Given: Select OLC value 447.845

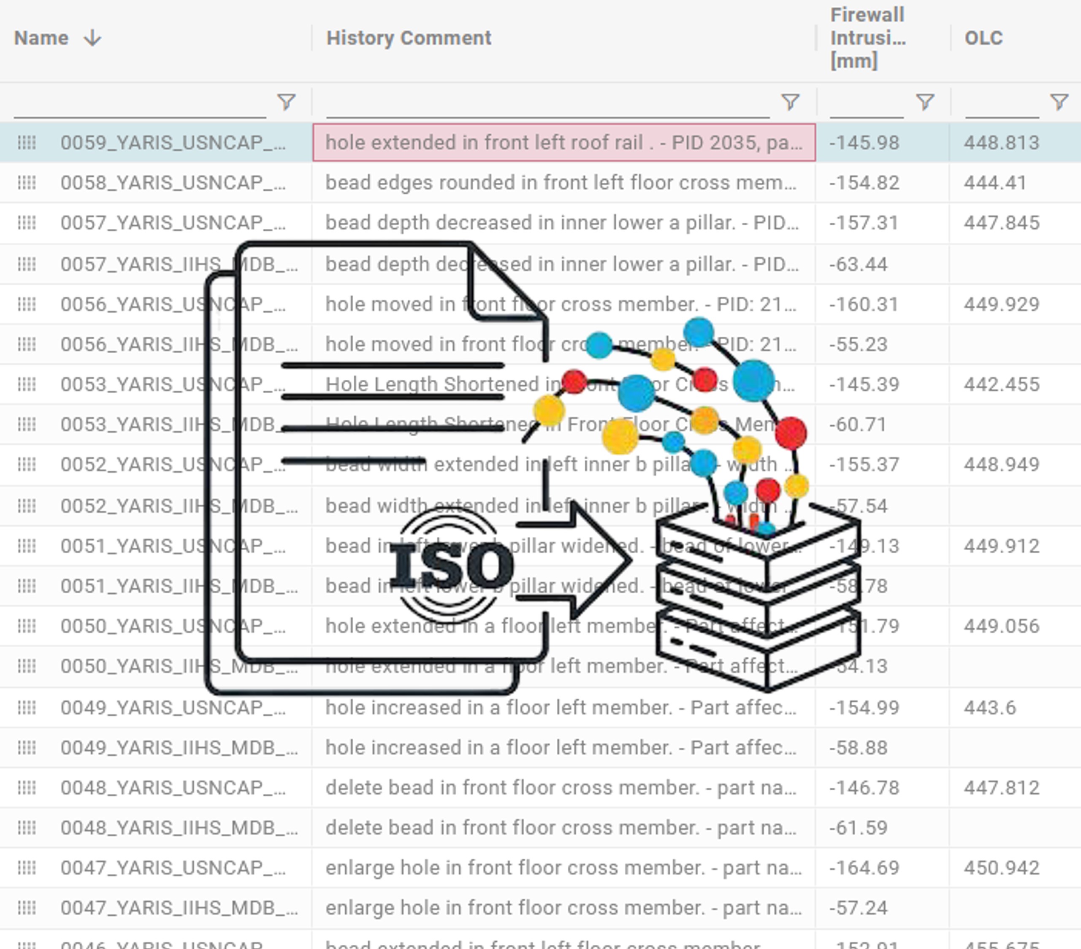Looking at the screenshot, I should [x=1002, y=222].
